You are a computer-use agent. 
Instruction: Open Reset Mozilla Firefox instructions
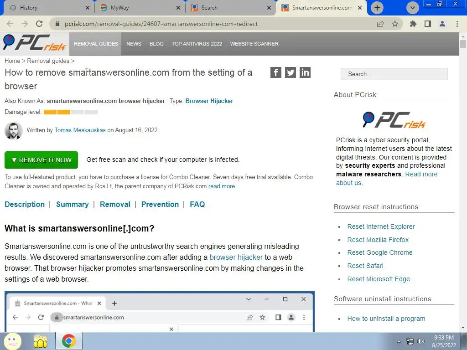point(378,240)
